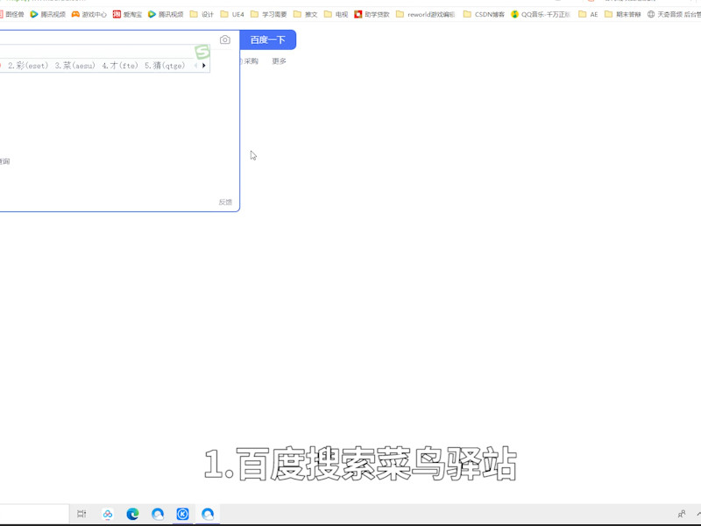Click the People icon in system tray
Screen dimensions: 701x526
[x=682, y=514]
